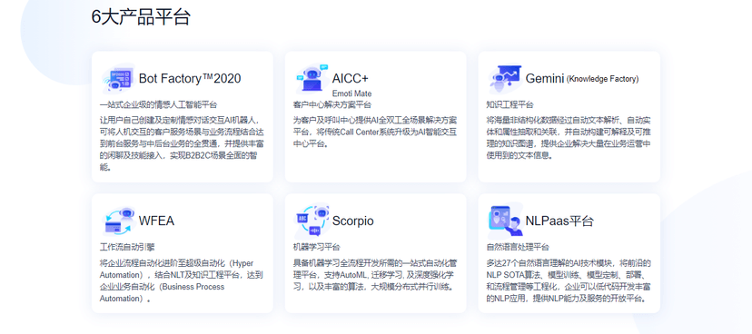This screenshot has width=752, height=334.
Task: Open the NLPaas平台 product title
Action: [x=559, y=221]
